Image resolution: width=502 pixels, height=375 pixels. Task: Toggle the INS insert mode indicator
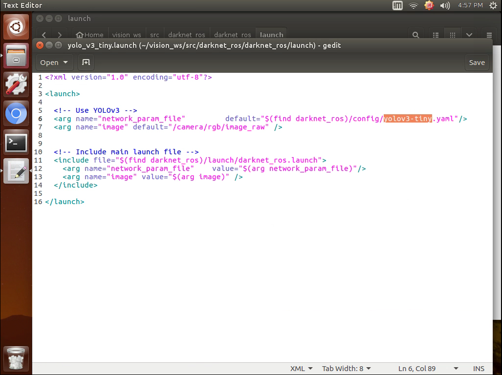(x=479, y=369)
